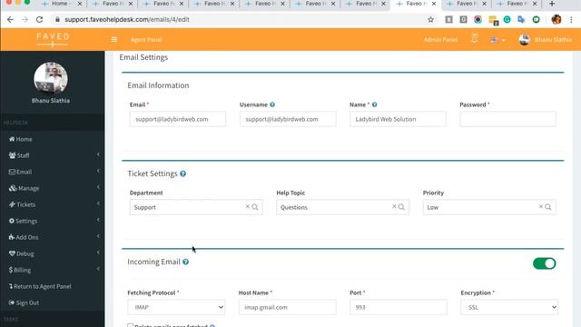Open the Help Topic Questions combo box
Screen dimensions: 581x327
point(343,207)
